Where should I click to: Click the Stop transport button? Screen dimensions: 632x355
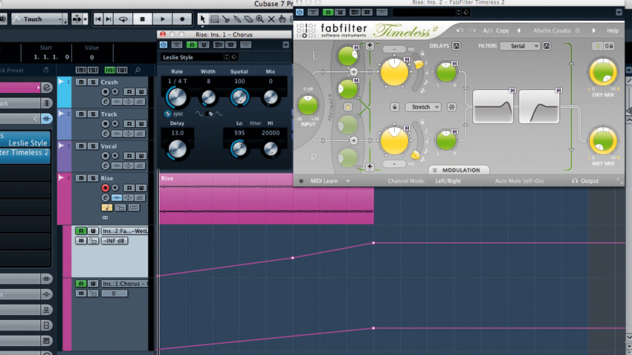tap(143, 19)
